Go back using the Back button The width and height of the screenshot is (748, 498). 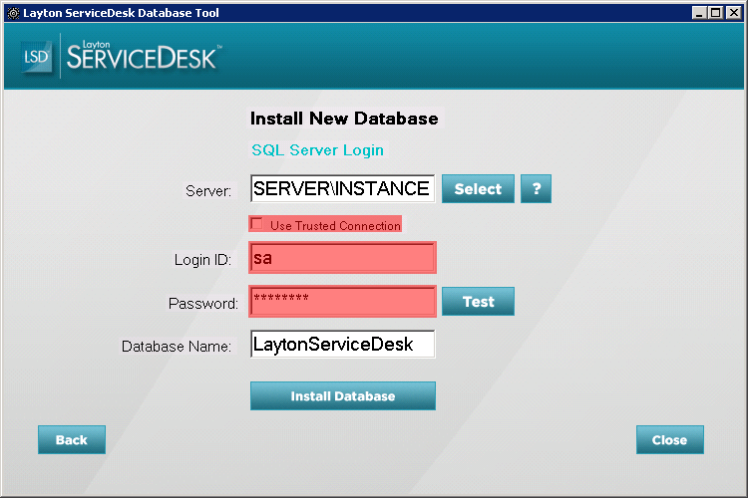(72, 440)
